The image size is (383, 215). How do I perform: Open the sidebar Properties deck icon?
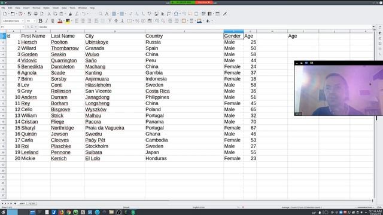click(x=380, y=33)
